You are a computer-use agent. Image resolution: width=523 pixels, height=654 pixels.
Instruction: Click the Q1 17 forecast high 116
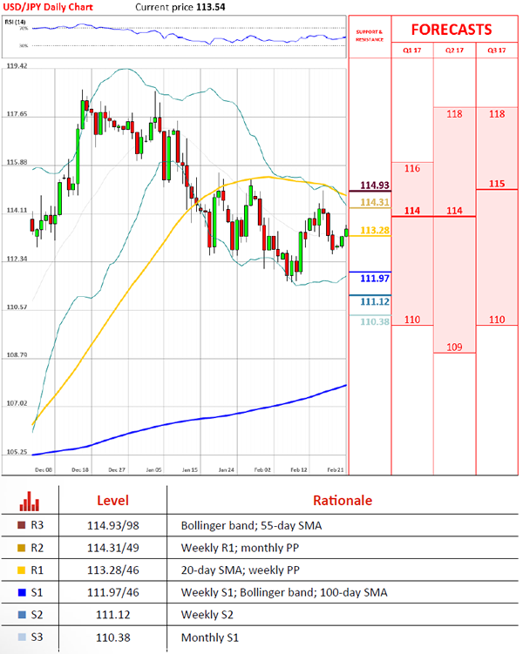pyautogui.click(x=412, y=168)
